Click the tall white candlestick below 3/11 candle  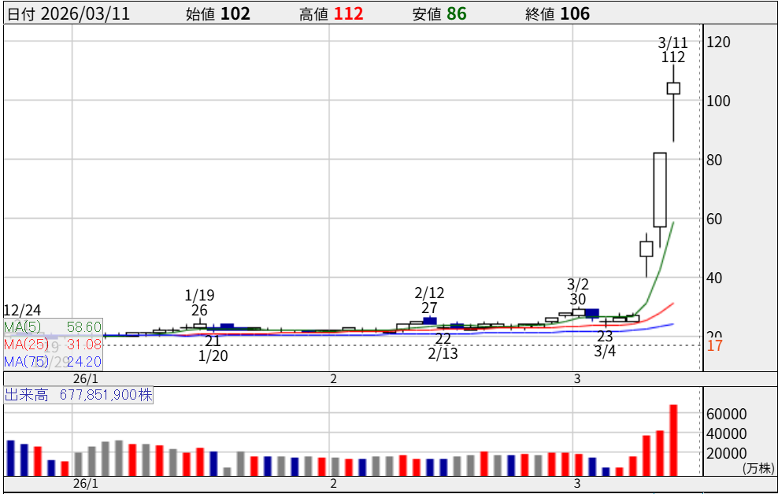point(660,190)
